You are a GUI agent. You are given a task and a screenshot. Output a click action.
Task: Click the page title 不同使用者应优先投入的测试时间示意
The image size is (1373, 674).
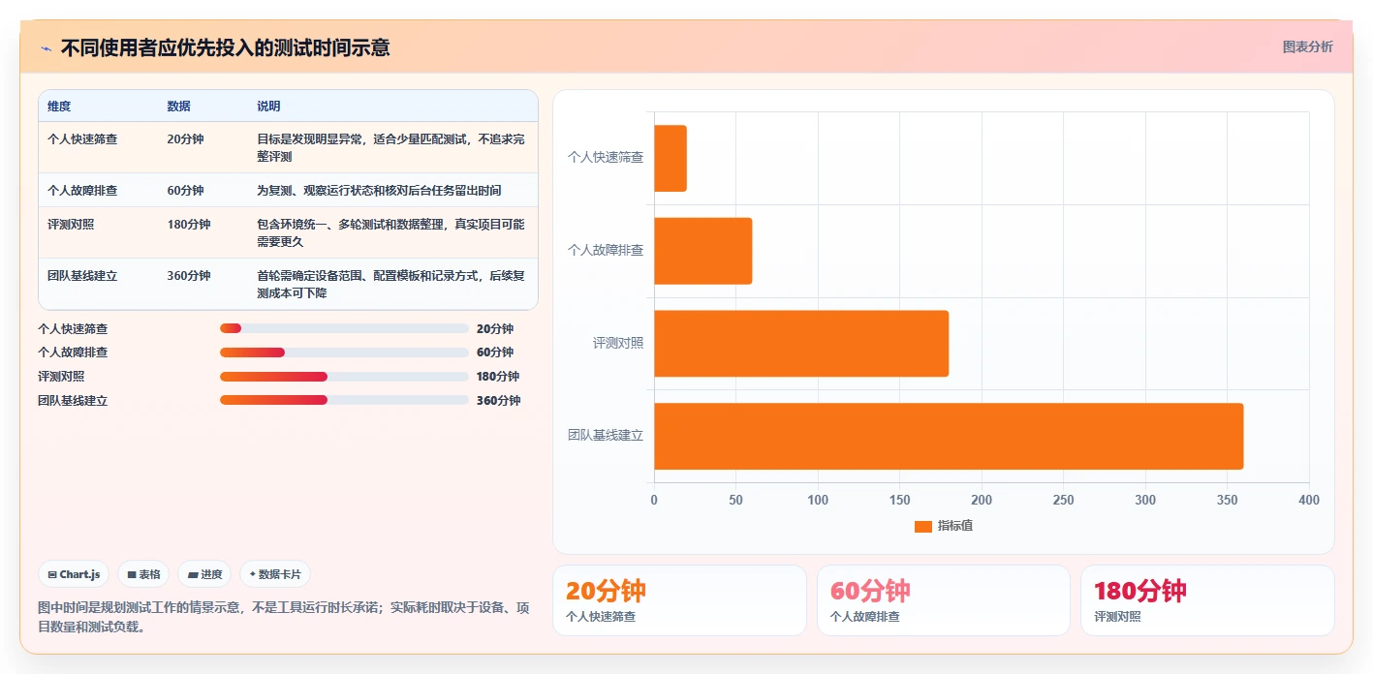[x=226, y=47]
